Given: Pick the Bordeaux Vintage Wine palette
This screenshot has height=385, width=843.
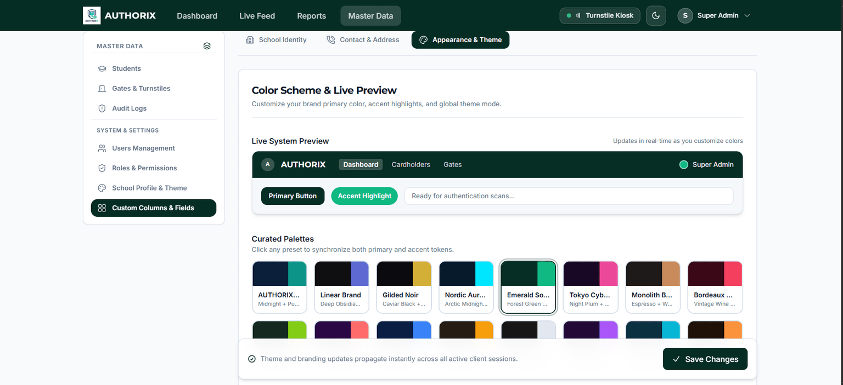Looking at the screenshot, I should pos(715,287).
